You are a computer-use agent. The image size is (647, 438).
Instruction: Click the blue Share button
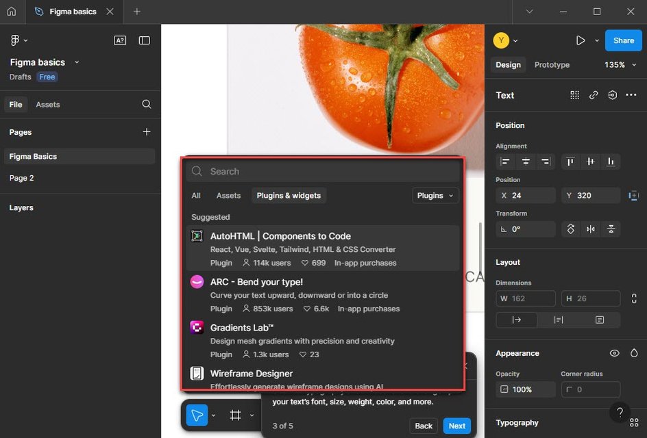click(x=624, y=40)
